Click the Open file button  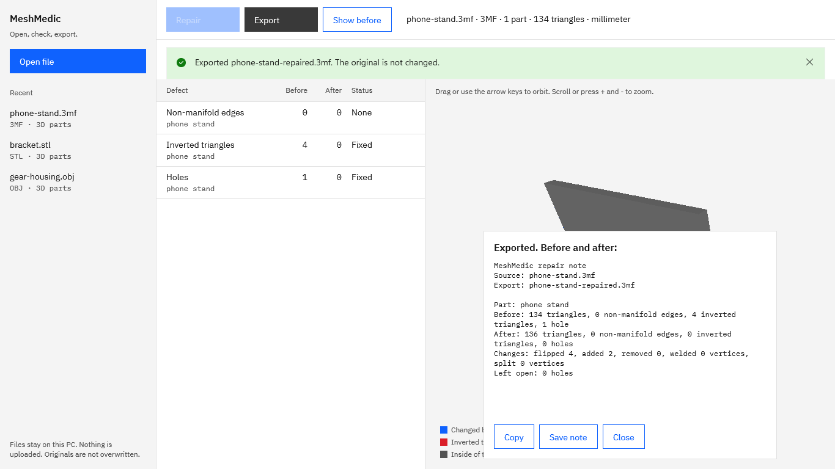tap(78, 61)
